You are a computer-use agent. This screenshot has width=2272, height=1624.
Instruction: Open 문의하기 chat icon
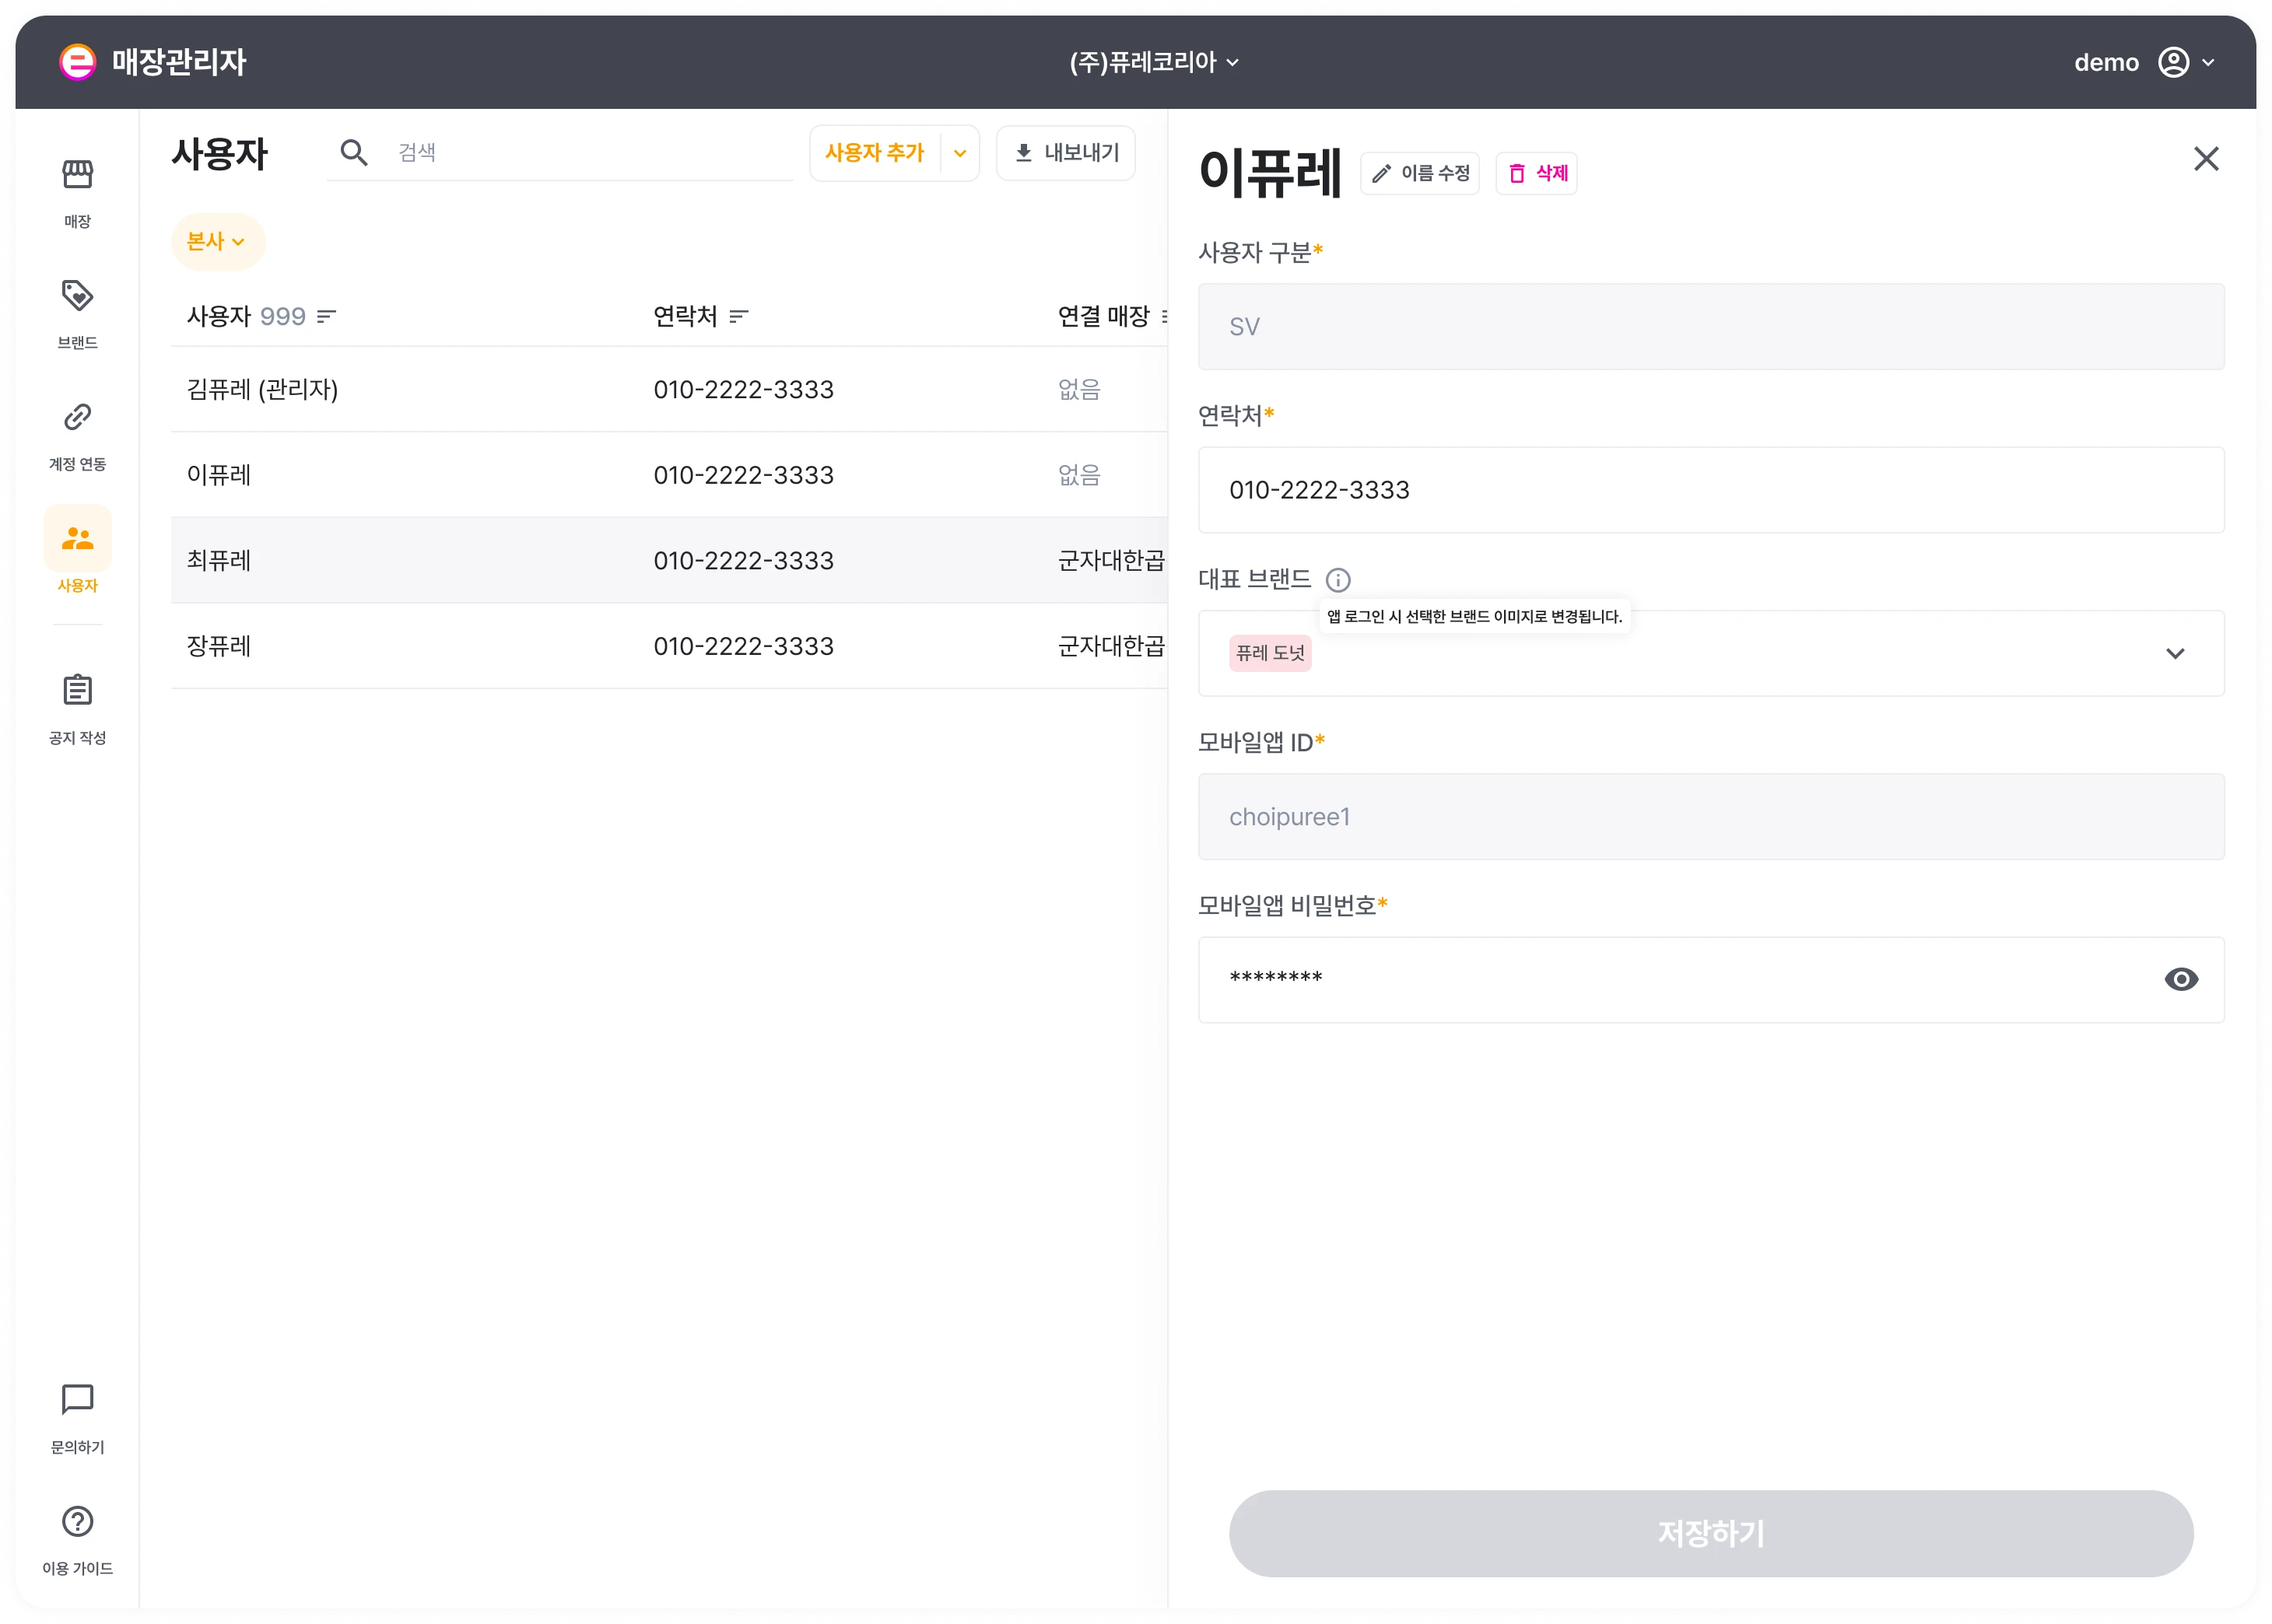[x=77, y=1400]
